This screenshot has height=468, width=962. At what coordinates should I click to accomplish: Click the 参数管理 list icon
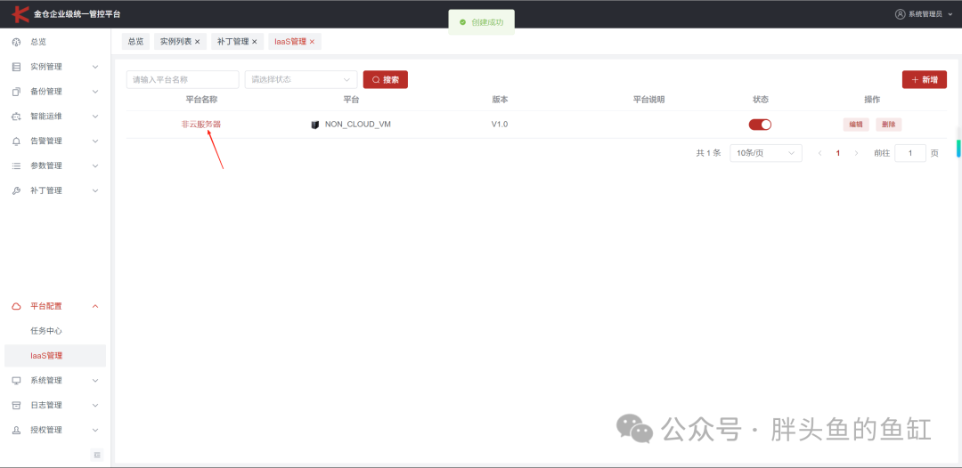pyautogui.click(x=17, y=166)
